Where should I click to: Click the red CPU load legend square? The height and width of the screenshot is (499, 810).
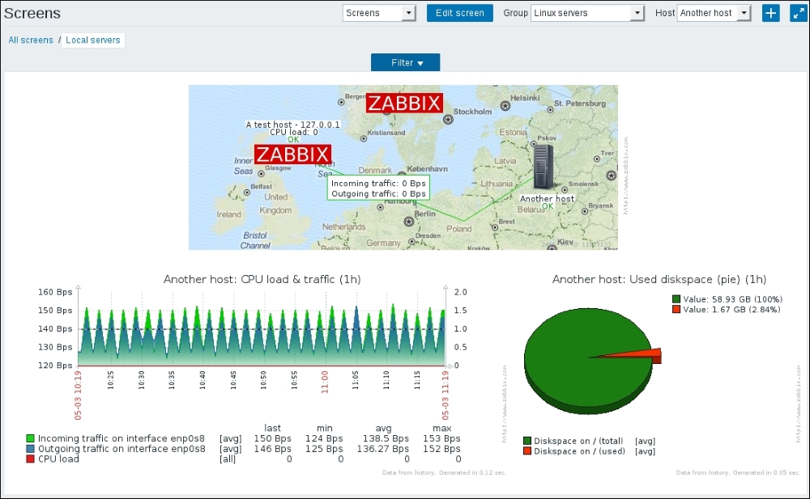point(31,459)
